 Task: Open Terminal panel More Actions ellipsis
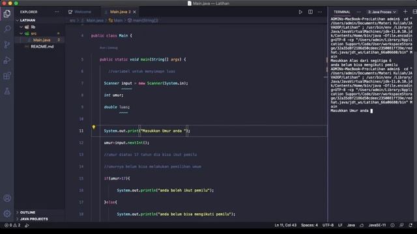point(358,12)
